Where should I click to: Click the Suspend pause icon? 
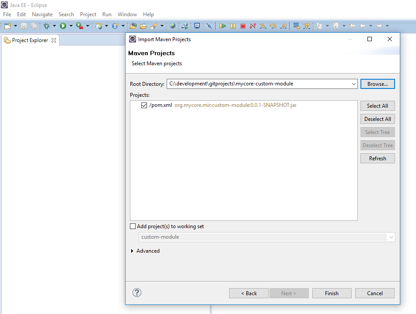pos(233,26)
